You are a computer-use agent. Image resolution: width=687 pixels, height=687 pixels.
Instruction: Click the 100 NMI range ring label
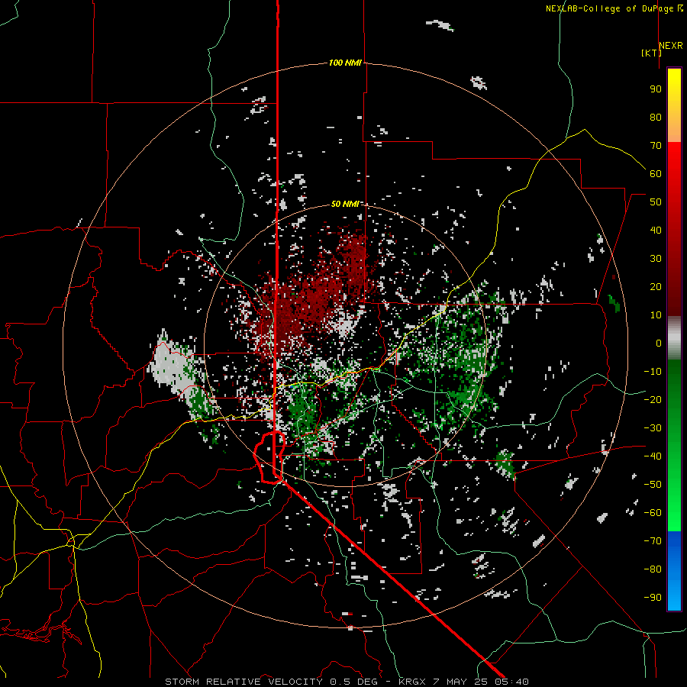pyautogui.click(x=345, y=63)
